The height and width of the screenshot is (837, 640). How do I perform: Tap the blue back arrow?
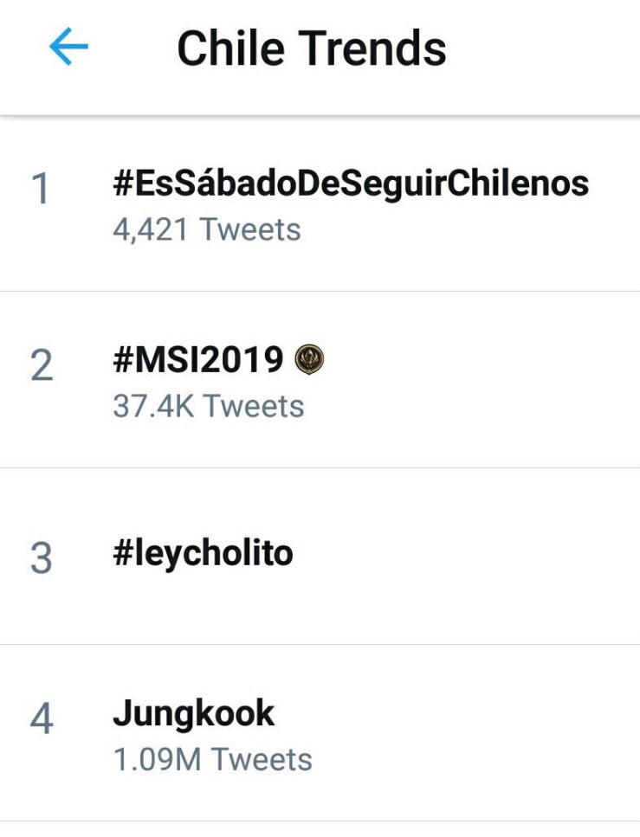point(68,48)
